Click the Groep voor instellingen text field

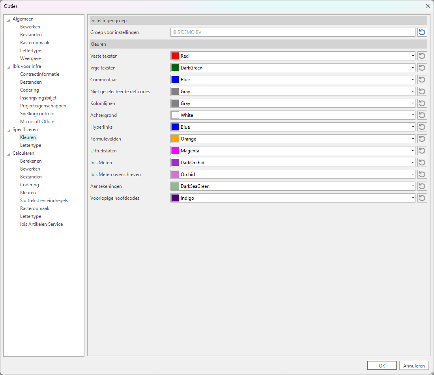click(x=292, y=32)
